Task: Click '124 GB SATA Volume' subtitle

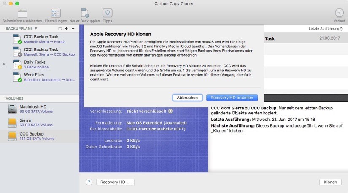Action: (x=37, y=139)
